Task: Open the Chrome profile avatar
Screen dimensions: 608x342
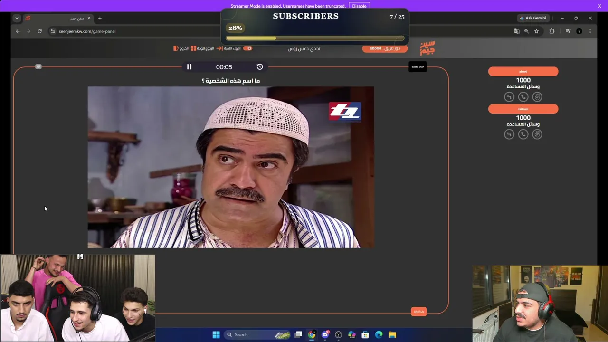Action: (x=579, y=31)
